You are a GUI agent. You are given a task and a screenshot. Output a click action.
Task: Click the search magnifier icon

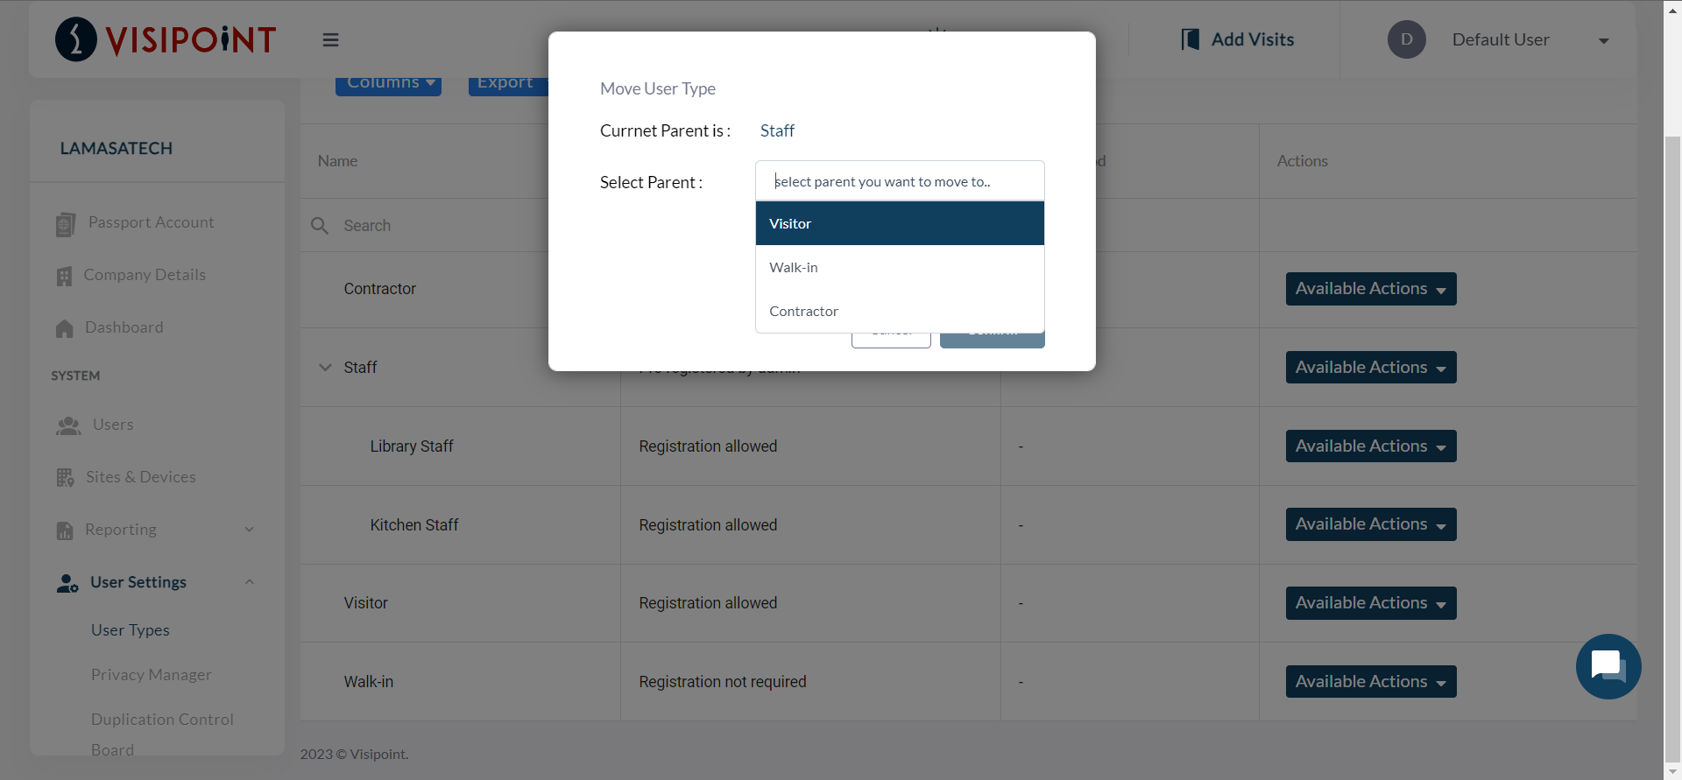[x=320, y=226]
